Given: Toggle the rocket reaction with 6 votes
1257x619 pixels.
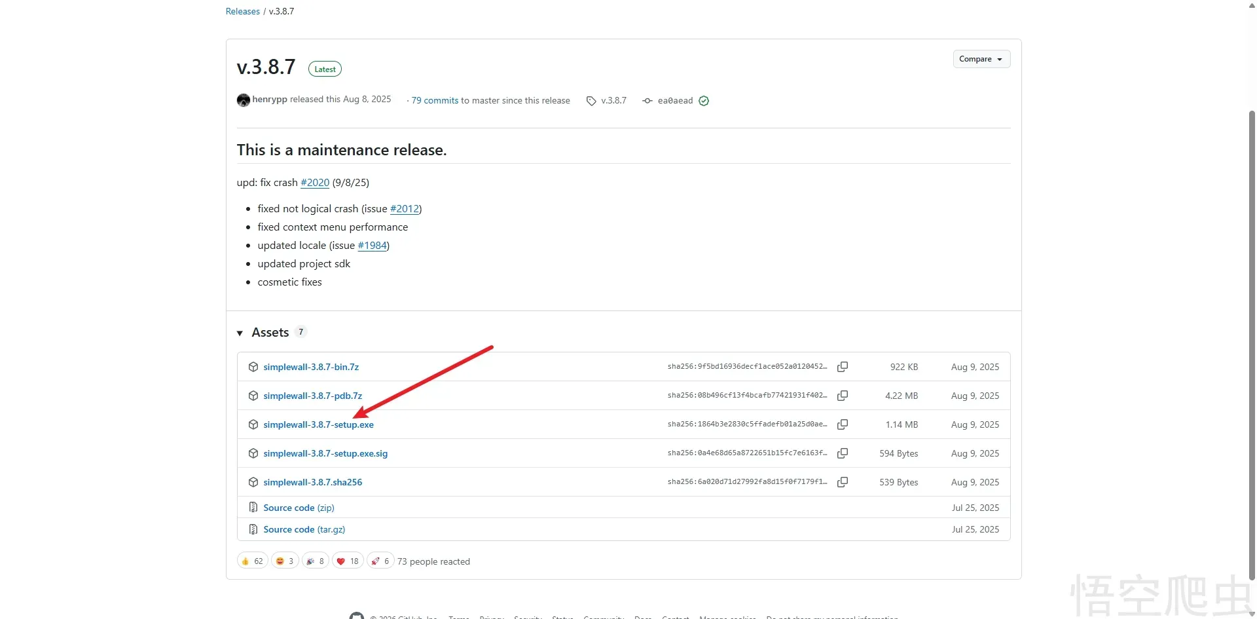Looking at the screenshot, I should [380, 561].
